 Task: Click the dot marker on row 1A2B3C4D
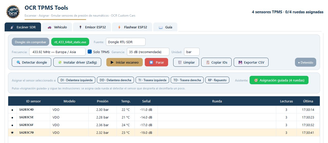point(12,110)
